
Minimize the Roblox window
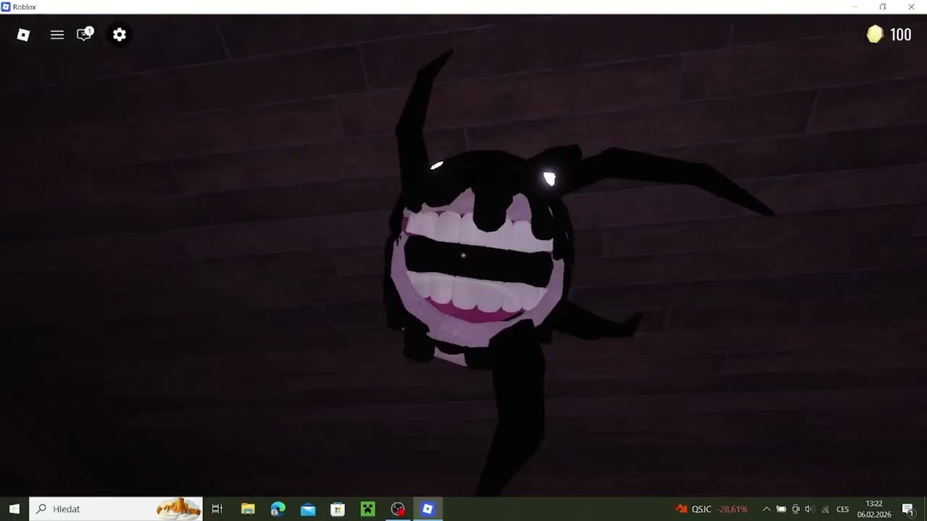click(855, 7)
